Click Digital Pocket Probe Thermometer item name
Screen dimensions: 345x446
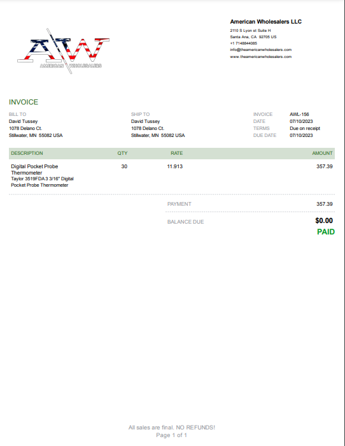(x=34, y=169)
